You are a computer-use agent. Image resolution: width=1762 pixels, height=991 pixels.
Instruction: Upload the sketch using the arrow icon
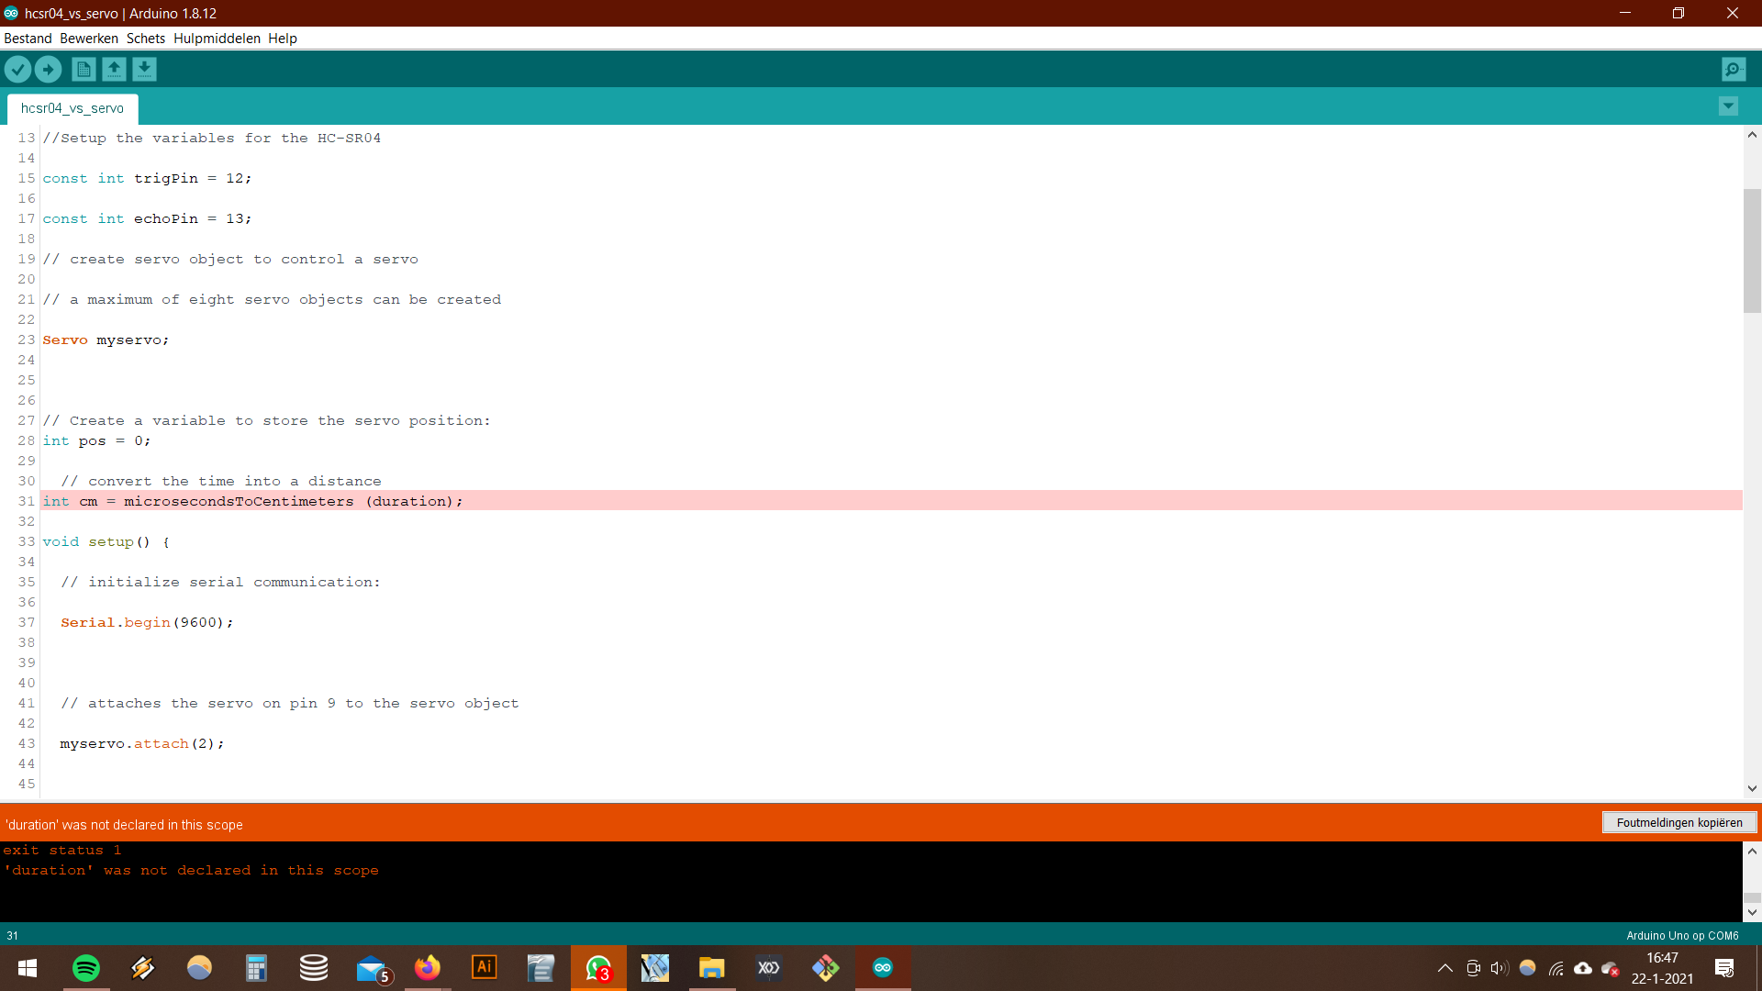(48, 69)
